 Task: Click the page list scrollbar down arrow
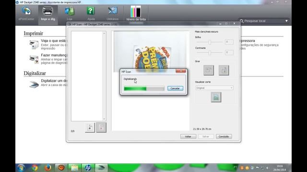point(104,119)
